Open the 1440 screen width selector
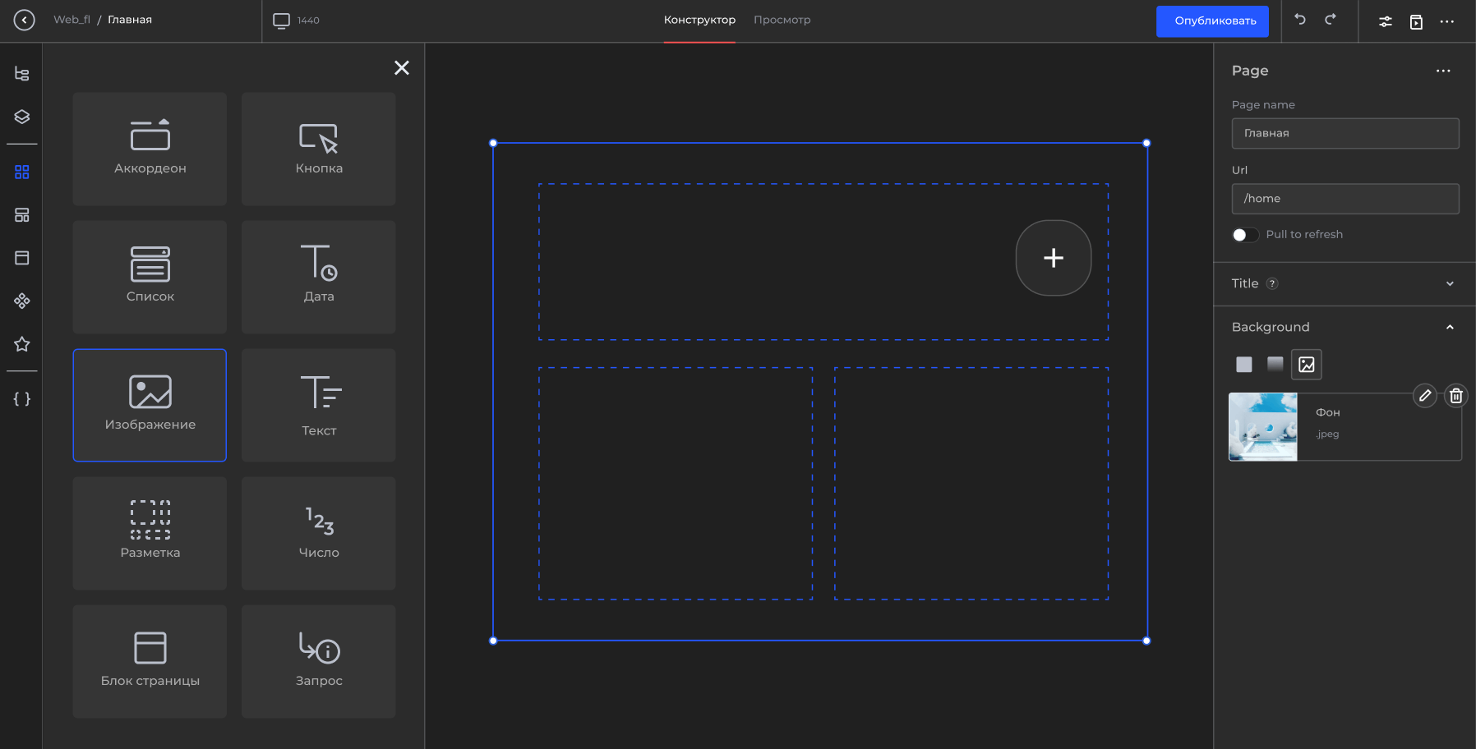This screenshot has height=749, width=1476. (297, 21)
